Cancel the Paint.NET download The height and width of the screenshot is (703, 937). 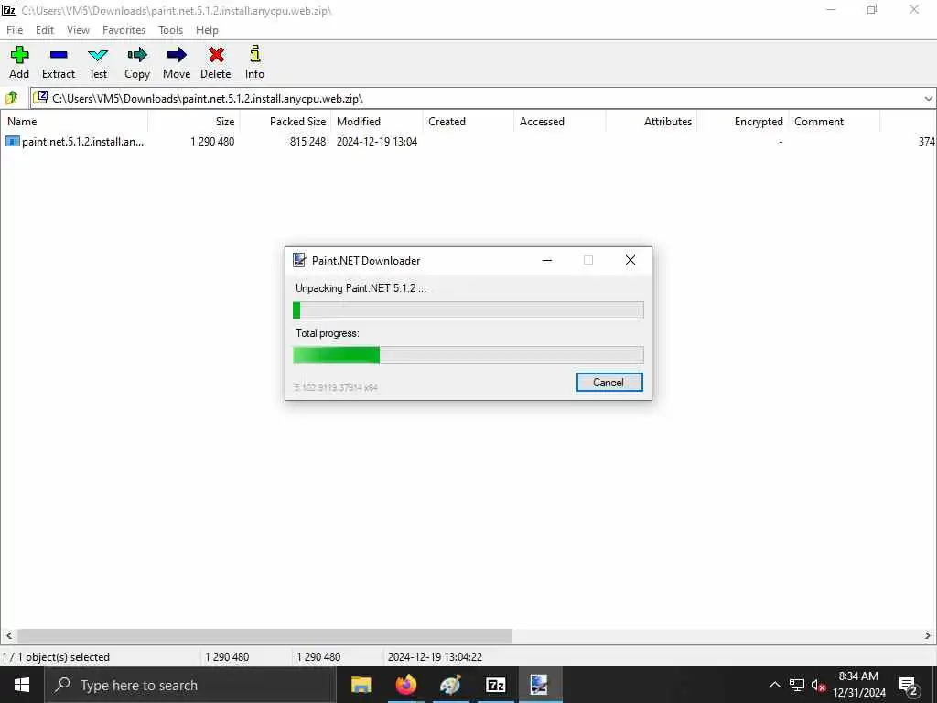[x=609, y=383]
